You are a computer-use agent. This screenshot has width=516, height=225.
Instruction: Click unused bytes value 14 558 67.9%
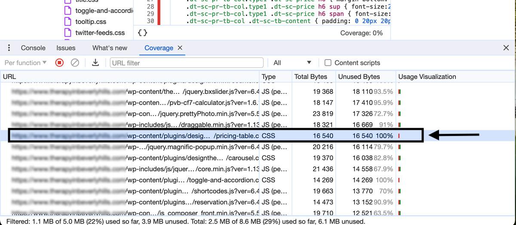click(372, 169)
